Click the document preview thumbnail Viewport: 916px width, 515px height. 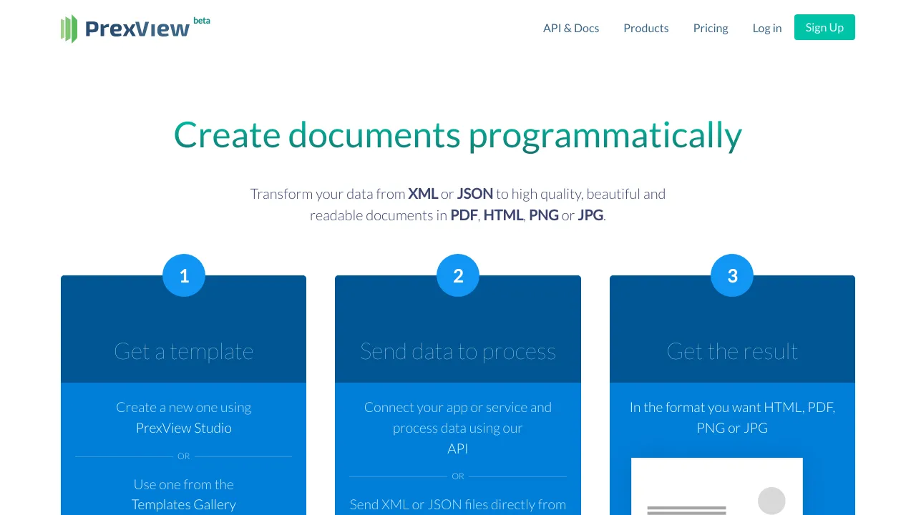point(717,486)
